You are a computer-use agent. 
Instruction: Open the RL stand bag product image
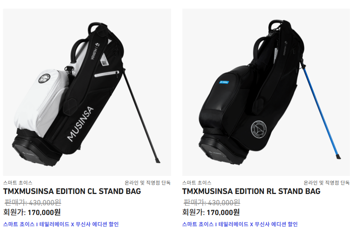pyautogui.click(x=266, y=92)
